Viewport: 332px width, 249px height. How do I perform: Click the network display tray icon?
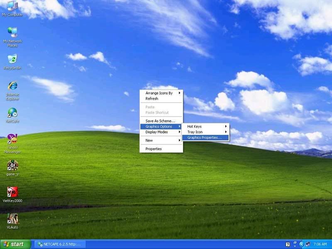pos(308,244)
